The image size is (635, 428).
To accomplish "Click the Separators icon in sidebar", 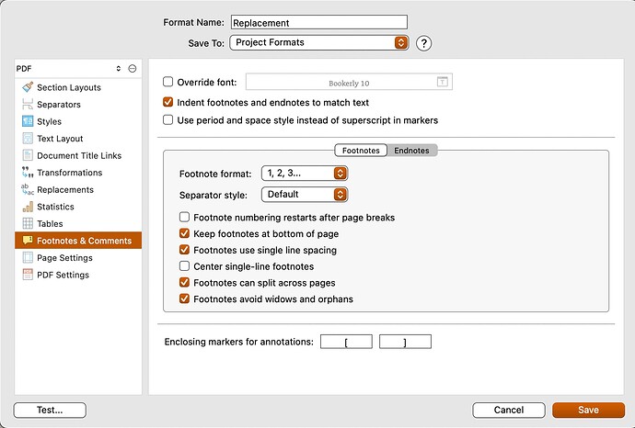I will [x=28, y=105].
